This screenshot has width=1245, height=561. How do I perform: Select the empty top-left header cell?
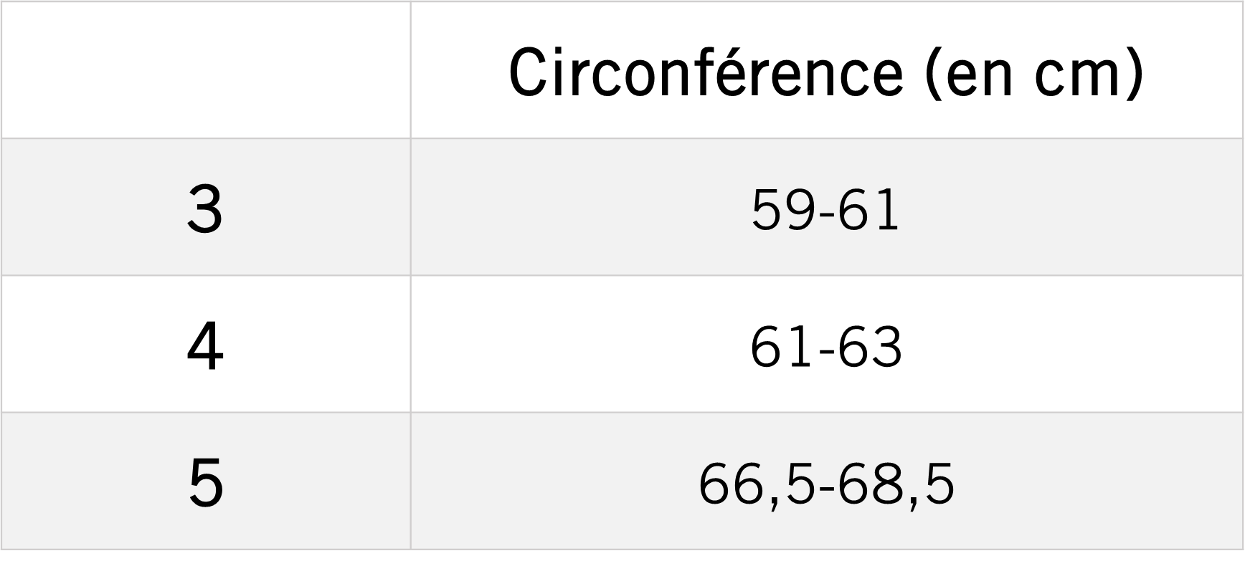[206, 69]
